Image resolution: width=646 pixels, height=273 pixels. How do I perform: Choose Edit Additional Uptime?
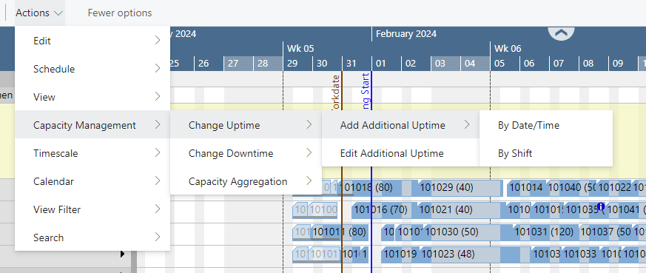pyautogui.click(x=400, y=153)
